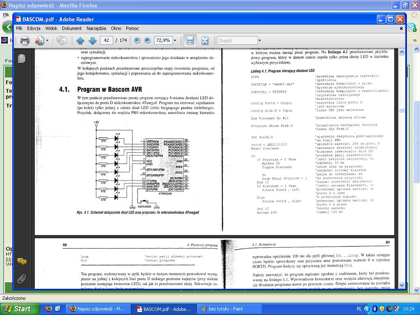Screen dimensions: 420x315
Task: Click document scrollbar down arrow
Action: point(402,285)
